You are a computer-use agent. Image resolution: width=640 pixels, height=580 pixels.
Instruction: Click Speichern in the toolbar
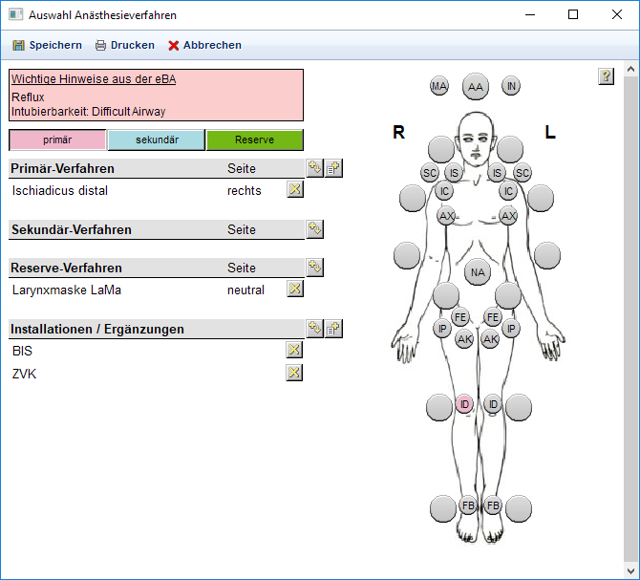[47, 45]
